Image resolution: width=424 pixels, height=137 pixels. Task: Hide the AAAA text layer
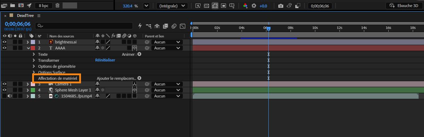click(x=4, y=48)
